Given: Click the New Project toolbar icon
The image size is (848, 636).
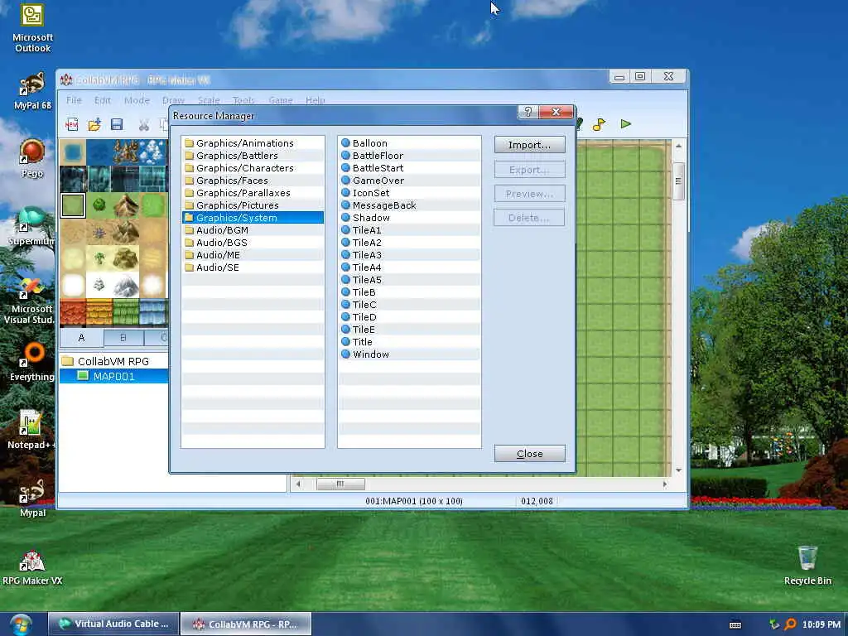Looking at the screenshot, I should pyautogui.click(x=71, y=124).
